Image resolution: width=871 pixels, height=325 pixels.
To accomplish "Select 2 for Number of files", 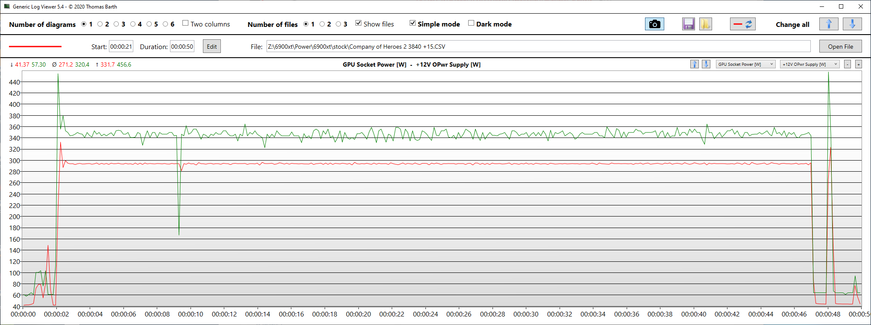I will pos(322,24).
